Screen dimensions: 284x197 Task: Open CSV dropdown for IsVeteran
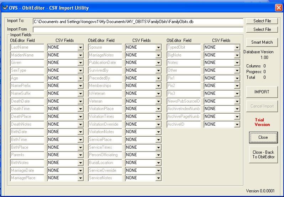coord(158,94)
